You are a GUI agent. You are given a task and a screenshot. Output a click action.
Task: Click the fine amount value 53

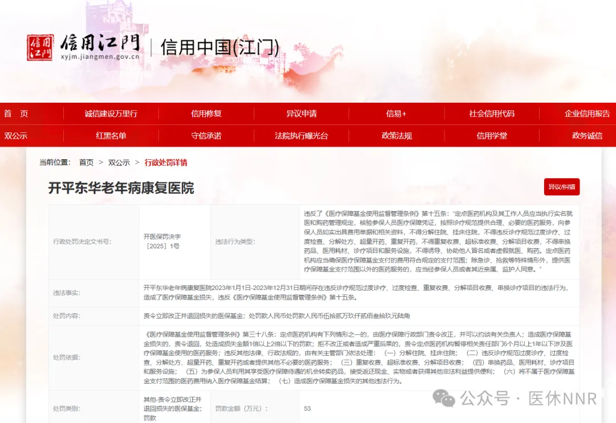pyautogui.click(x=307, y=409)
